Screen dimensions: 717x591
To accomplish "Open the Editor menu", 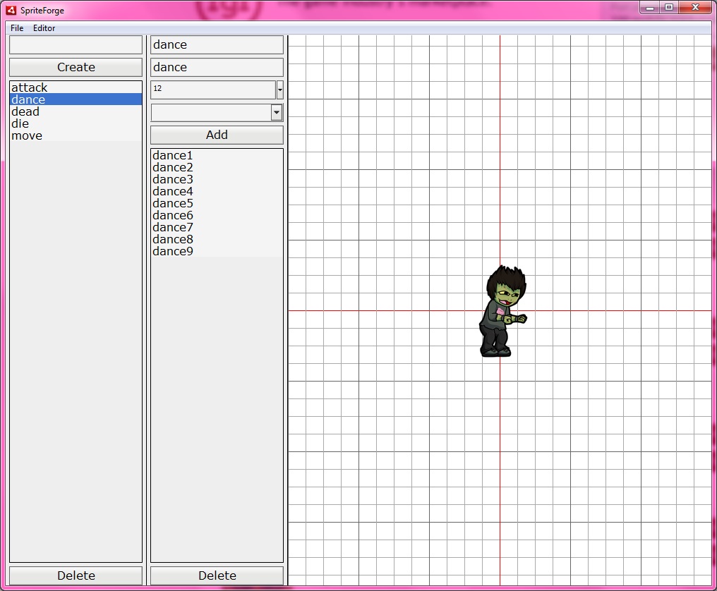I will tap(44, 28).
